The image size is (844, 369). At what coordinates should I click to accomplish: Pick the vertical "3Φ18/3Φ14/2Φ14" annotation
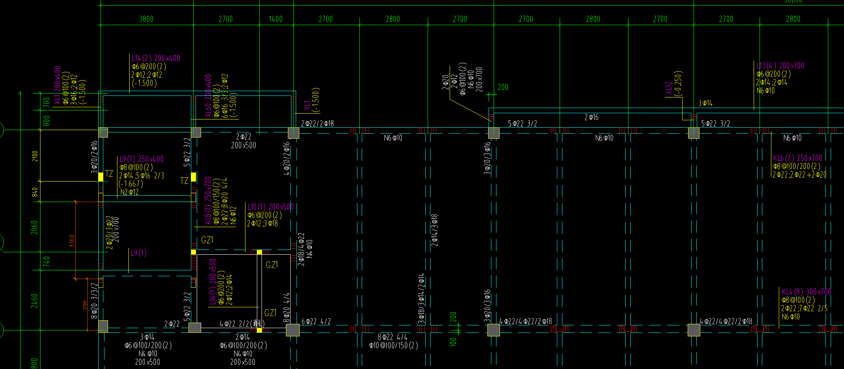point(421,298)
